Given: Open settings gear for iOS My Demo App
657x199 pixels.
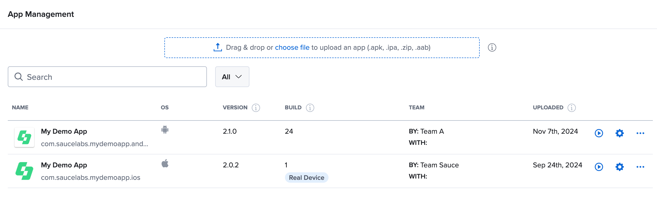Looking at the screenshot, I should tap(619, 167).
